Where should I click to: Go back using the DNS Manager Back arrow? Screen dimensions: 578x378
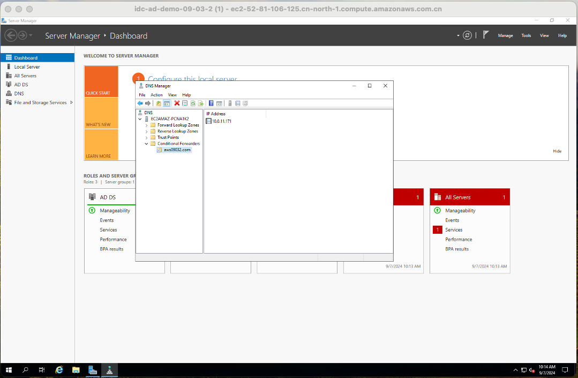coord(140,103)
